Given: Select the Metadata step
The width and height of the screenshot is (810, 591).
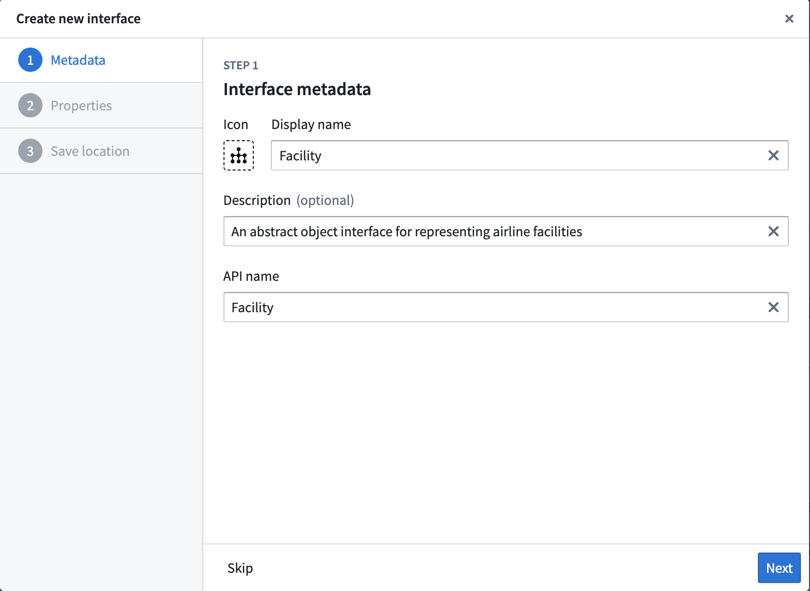Looking at the screenshot, I should coord(101,60).
